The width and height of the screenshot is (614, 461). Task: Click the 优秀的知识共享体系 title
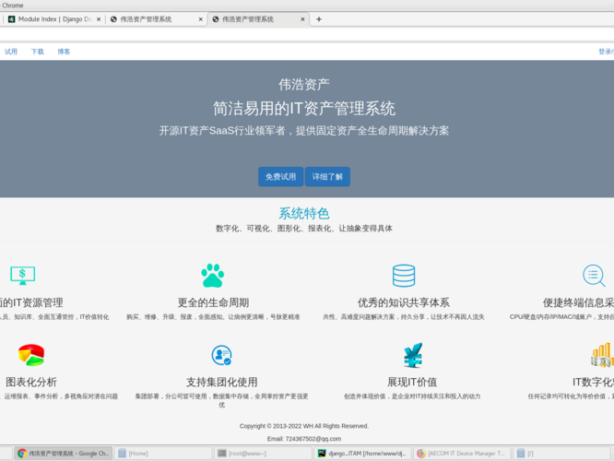404,302
